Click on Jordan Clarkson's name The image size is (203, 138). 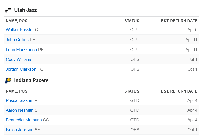[21, 69]
